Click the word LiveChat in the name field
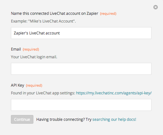Image resolution: width=163 pixels, height=135 pixels. [x=37, y=33]
